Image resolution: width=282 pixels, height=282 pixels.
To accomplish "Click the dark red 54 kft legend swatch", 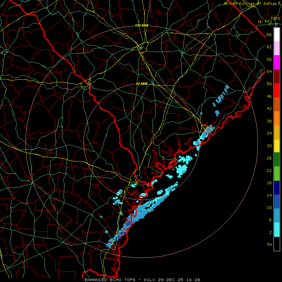I will tap(277, 76).
